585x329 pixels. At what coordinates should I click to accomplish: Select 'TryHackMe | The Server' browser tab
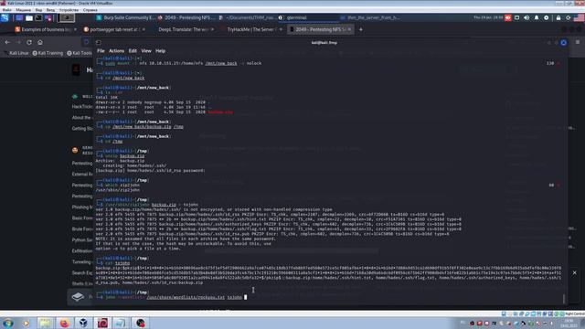click(251, 29)
